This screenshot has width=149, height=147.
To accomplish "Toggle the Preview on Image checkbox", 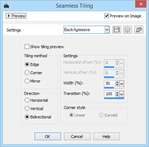I will point(106,16).
